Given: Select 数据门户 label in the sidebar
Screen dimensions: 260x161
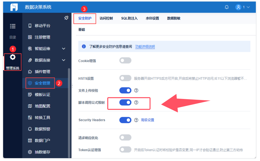Looking at the screenshot, I should click(x=42, y=140).
